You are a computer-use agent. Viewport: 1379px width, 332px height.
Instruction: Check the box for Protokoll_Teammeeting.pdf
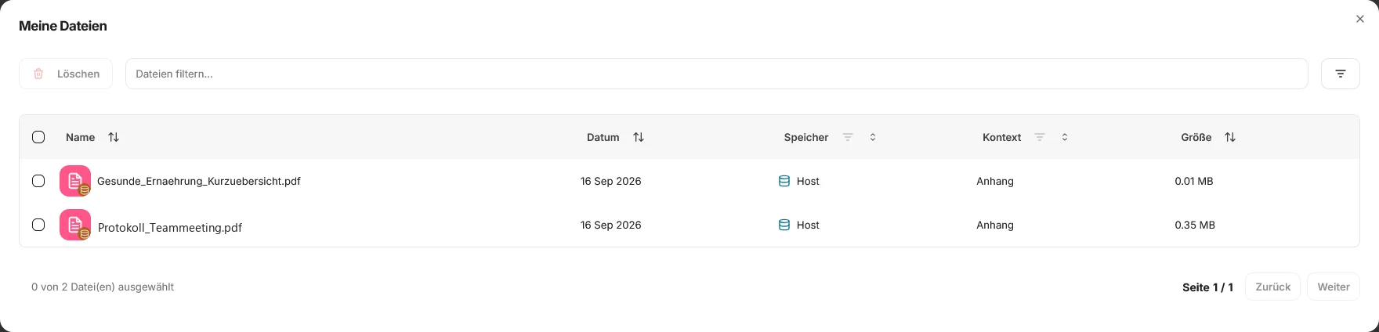coord(38,225)
